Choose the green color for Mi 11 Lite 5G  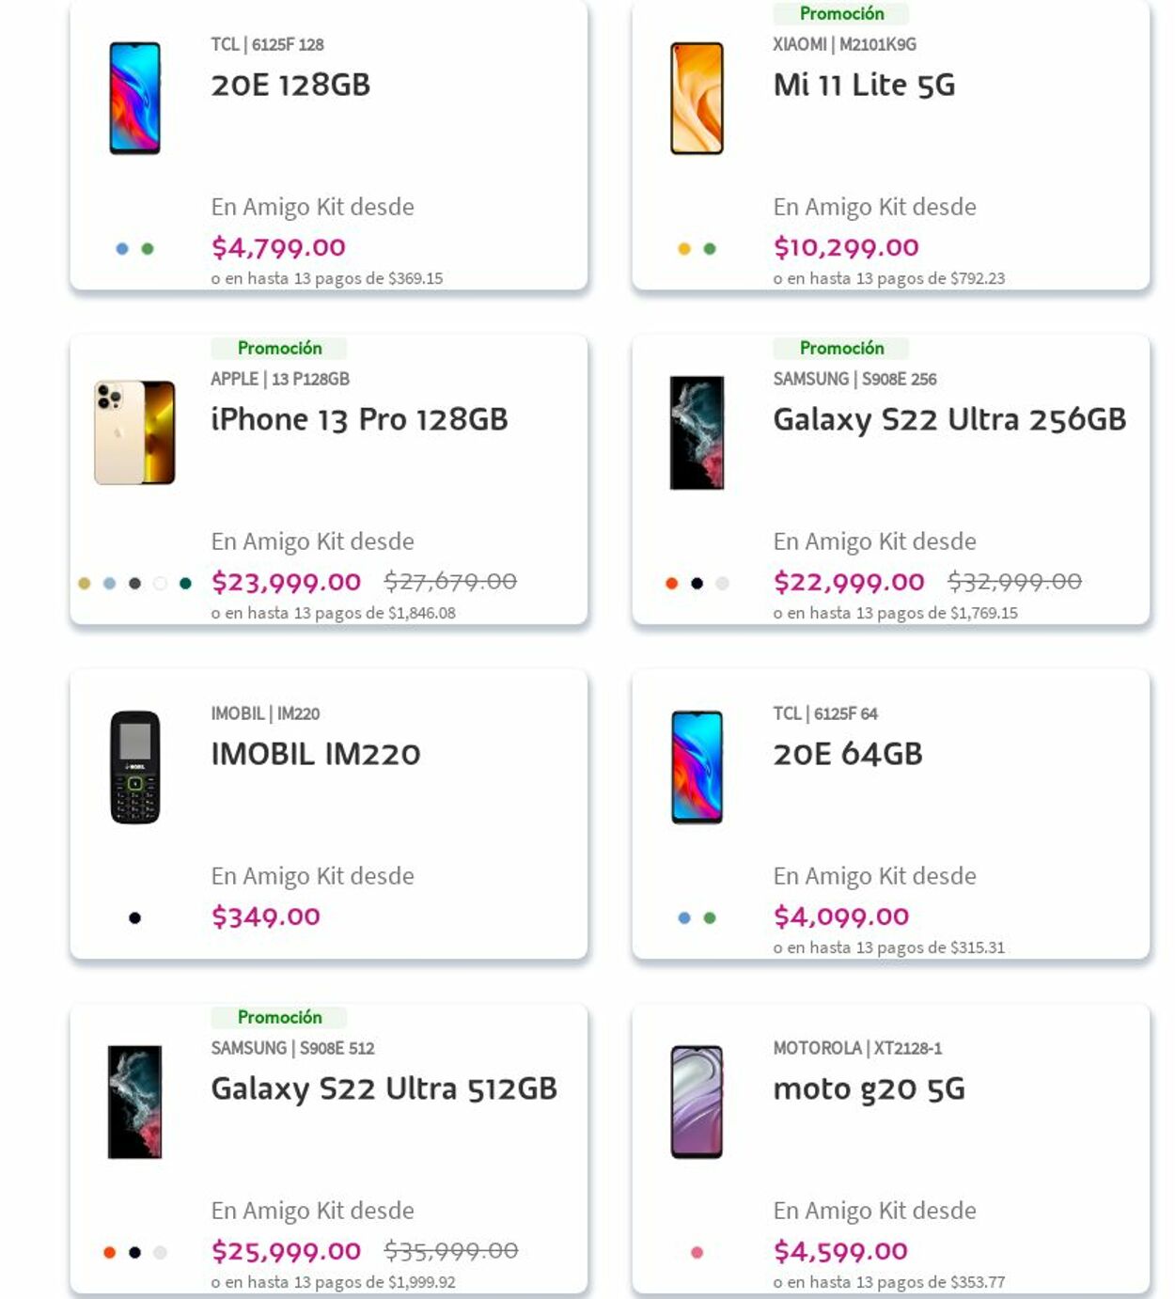710,249
